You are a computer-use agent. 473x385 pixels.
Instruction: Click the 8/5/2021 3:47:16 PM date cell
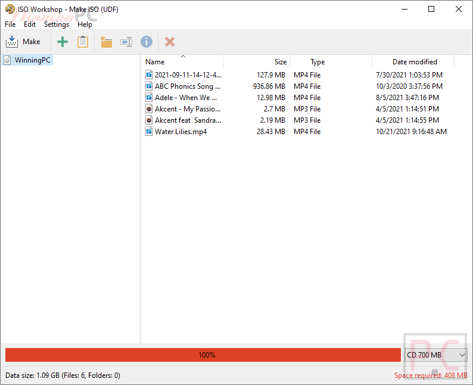point(407,98)
